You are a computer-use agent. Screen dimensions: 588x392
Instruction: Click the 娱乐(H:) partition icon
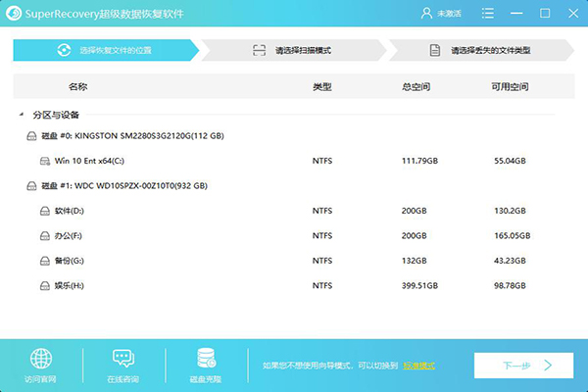(45, 286)
